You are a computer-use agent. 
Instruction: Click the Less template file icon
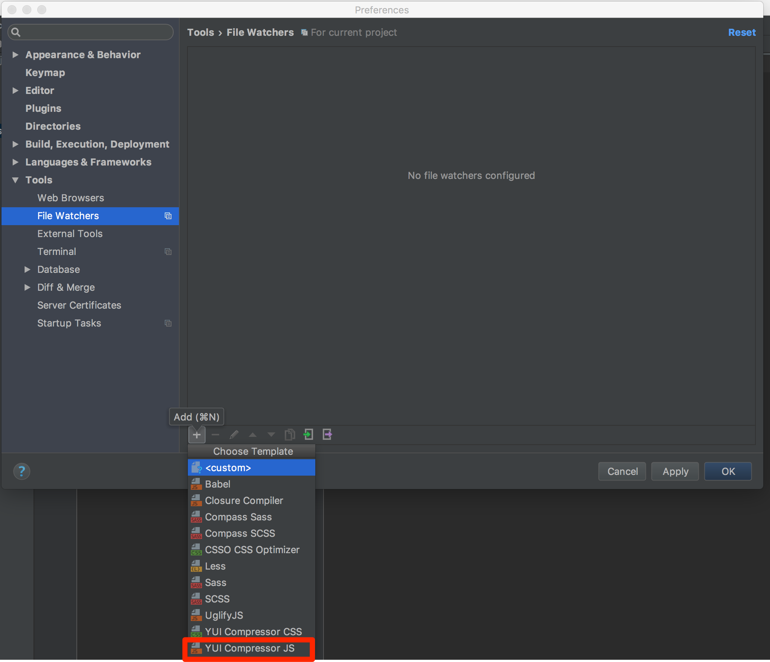pyautogui.click(x=196, y=566)
